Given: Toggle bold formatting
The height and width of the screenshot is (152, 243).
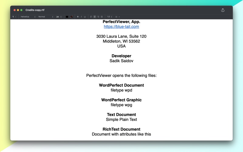Looking at the screenshot, I should tap(78, 17).
